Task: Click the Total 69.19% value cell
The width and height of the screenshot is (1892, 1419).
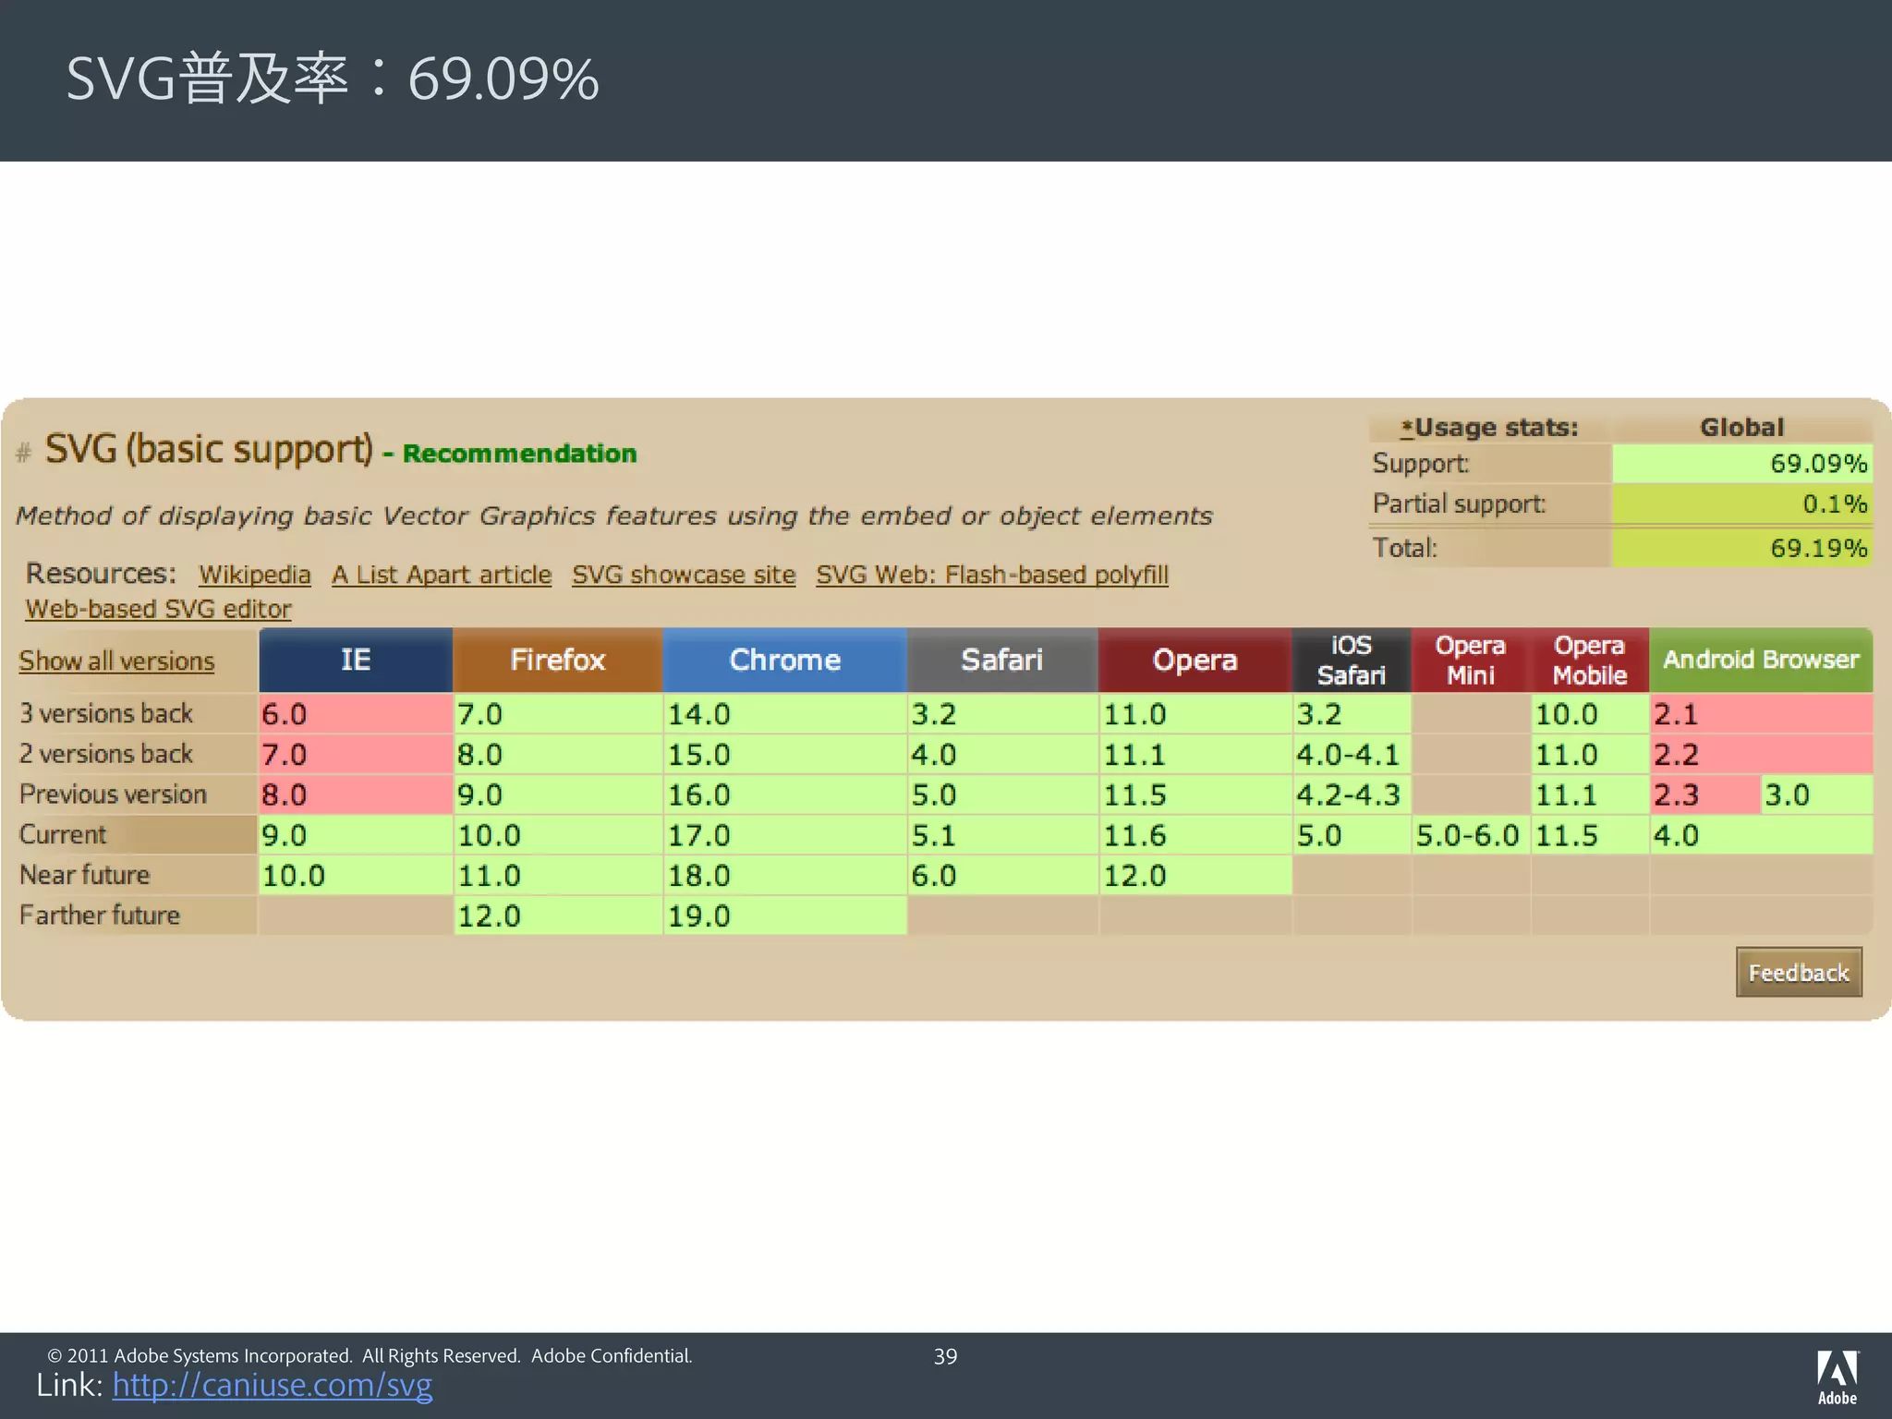Action: (1742, 548)
